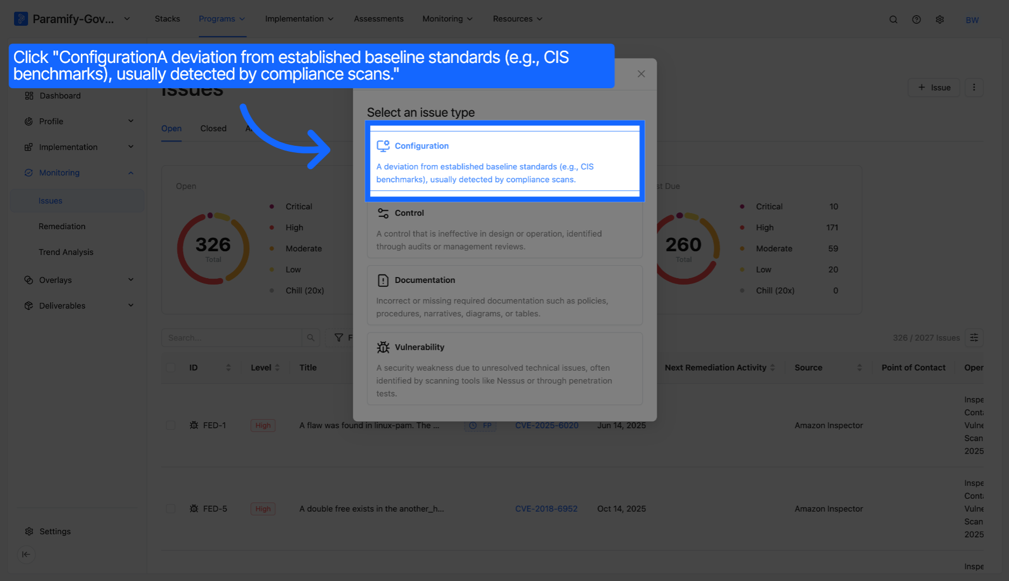The height and width of the screenshot is (581, 1009).
Task: Click the Deliverables sidebar icon
Action: click(x=29, y=306)
